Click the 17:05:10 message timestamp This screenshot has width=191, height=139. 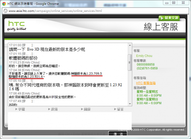click(15, 81)
